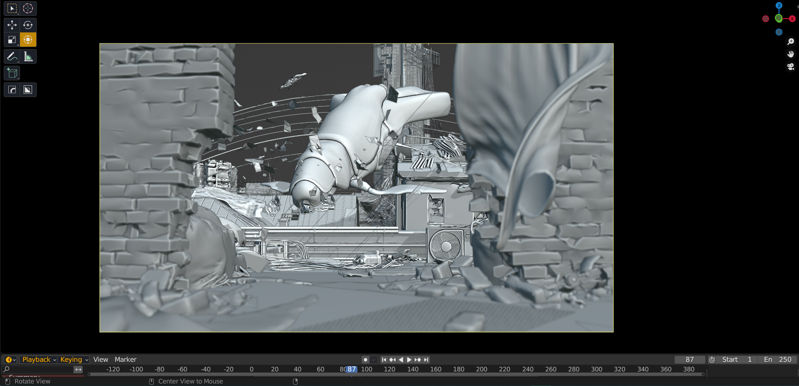Open the timeline editor type dropdown

pos(10,360)
